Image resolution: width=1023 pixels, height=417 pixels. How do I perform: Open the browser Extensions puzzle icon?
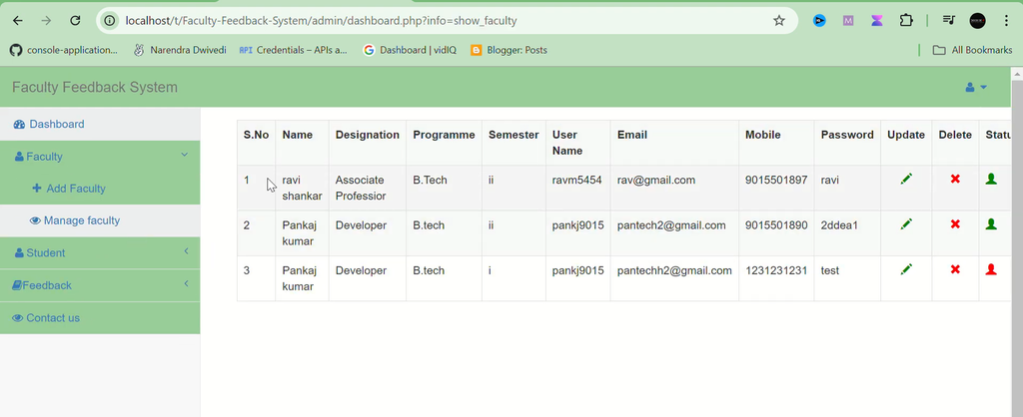tap(905, 21)
